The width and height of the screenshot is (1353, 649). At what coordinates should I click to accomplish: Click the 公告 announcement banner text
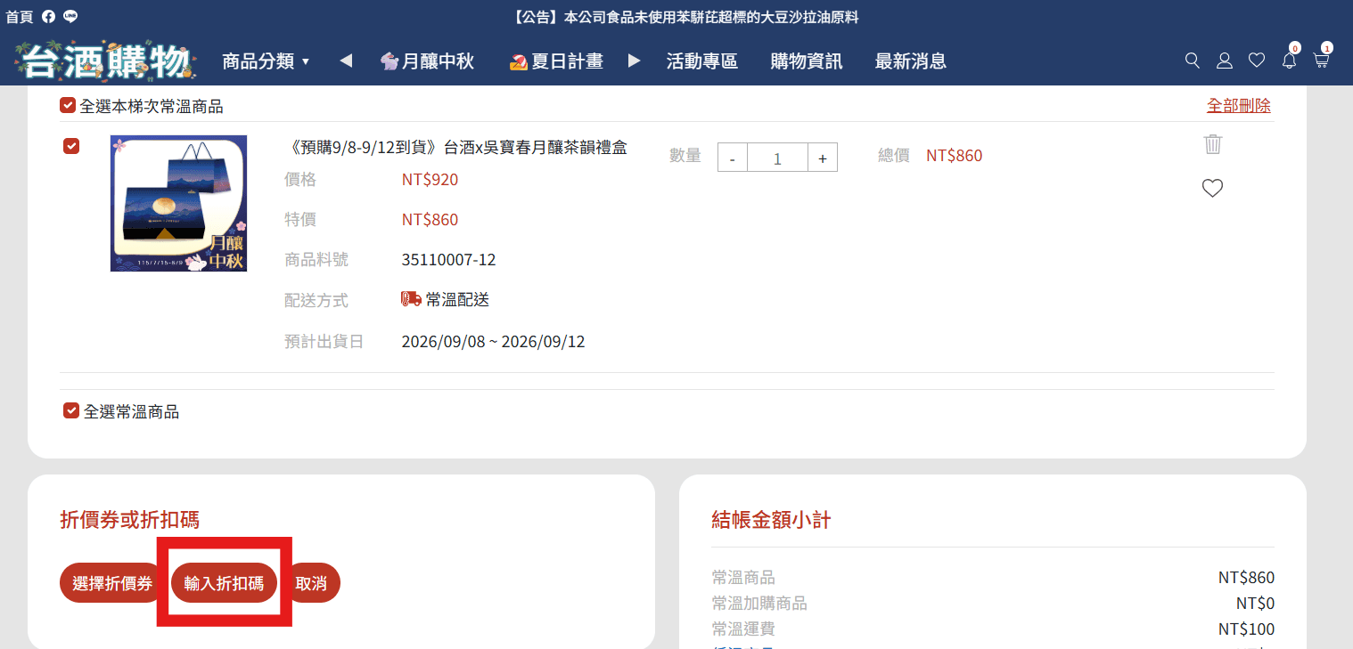[x=686, y=17]
